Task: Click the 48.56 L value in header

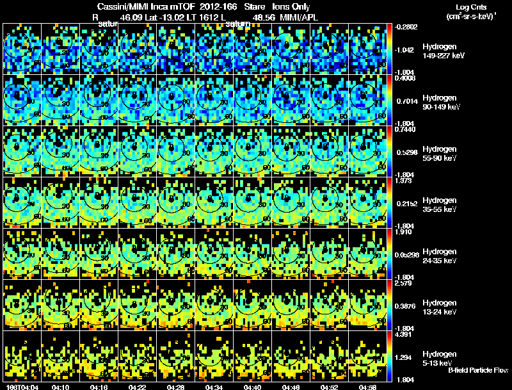Action: 264,17
